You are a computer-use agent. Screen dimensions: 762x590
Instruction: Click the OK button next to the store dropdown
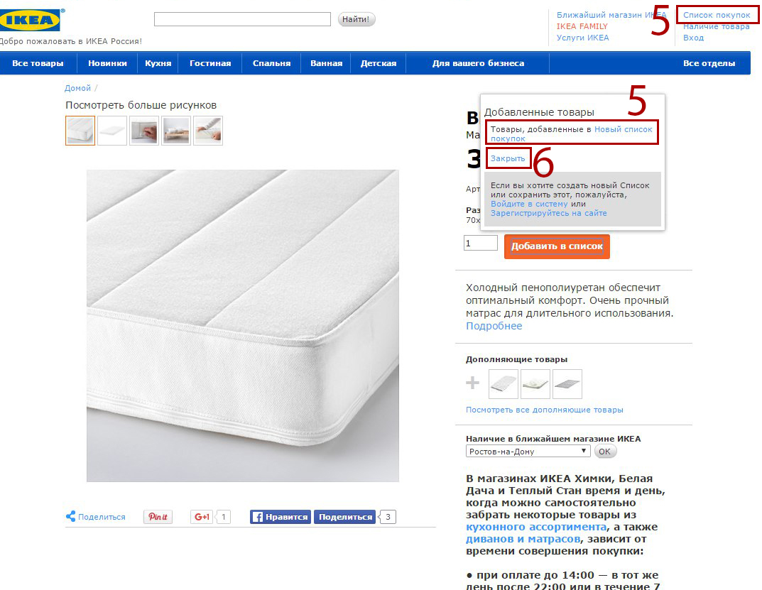[604, 452]
